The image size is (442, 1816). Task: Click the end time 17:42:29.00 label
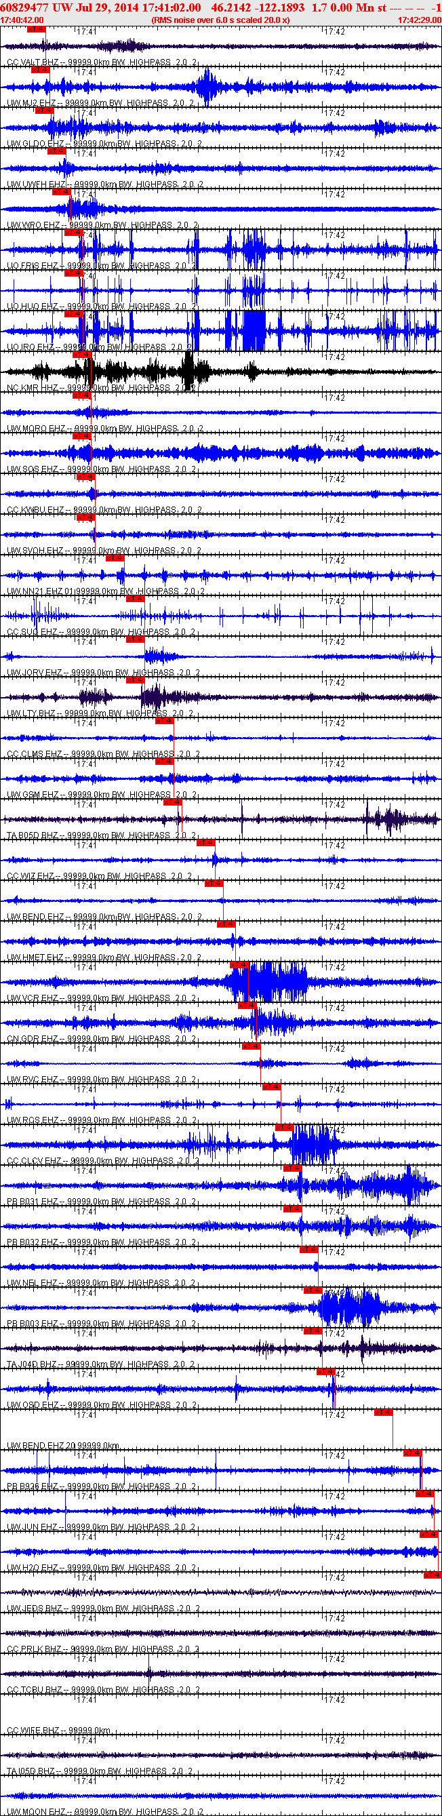[x=419, y=20]
